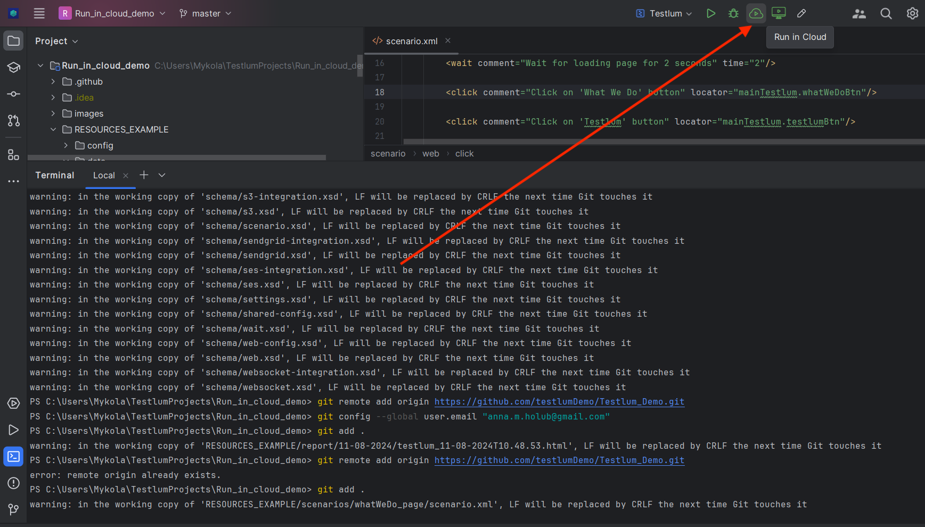Image resolution: width=925 pixels, height=527 pixels.
Task: Expand the .idea folder
Action: pyautogui.click(x=53, y=97)
